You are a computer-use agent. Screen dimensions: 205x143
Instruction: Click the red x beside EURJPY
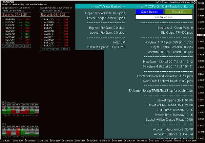point(42,28)
